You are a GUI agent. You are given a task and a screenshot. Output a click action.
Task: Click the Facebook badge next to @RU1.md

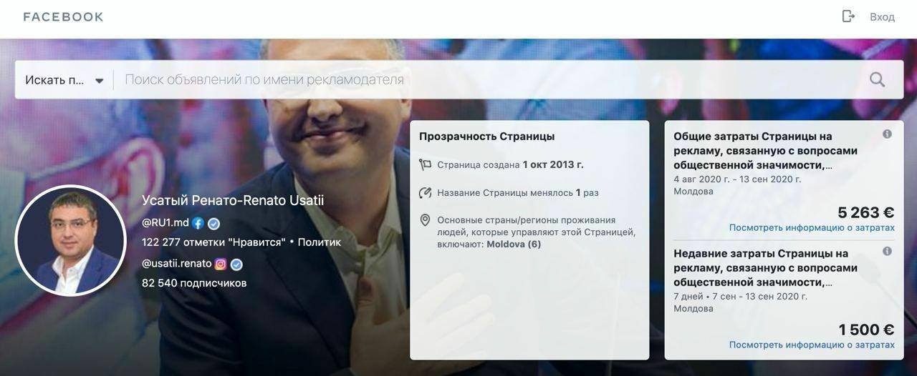coord(198,223)
